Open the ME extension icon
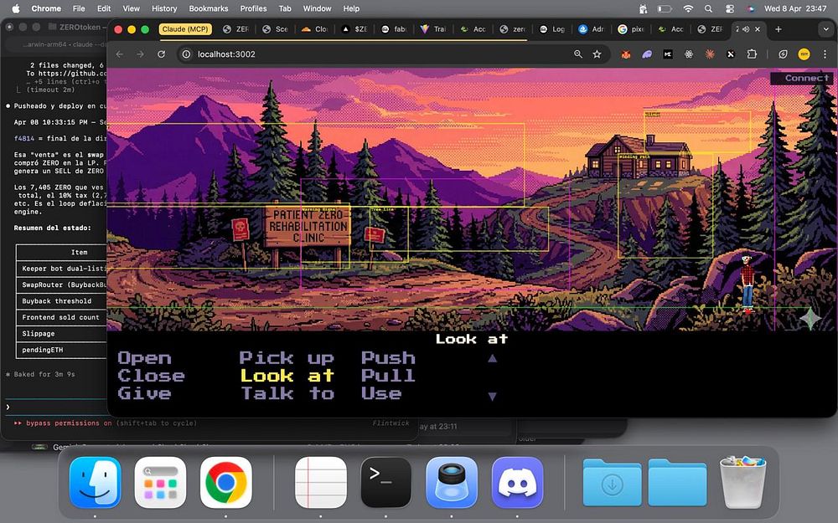The image size is (838, 523). (668, 54)
